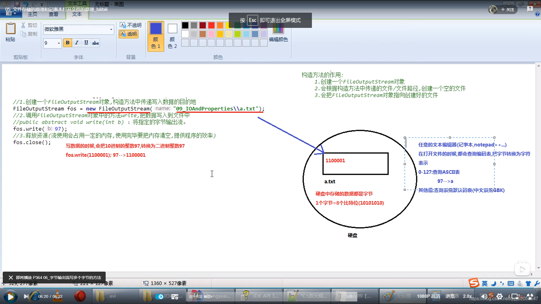Toggle underline text formatting
Screen dimensions: 541x304
86,43
